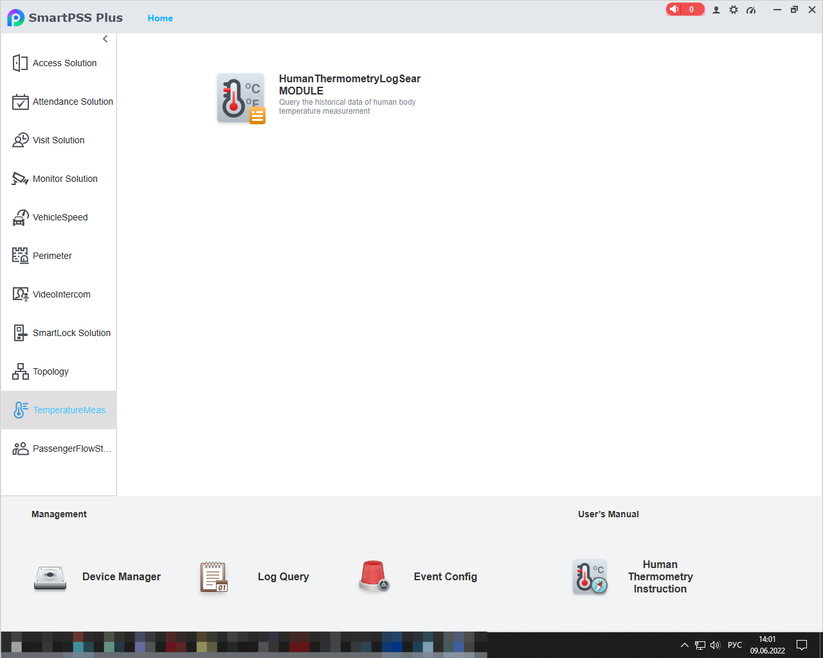Open the settings gear icon
This screenshot has width=823, height=658.
[734, 10]
